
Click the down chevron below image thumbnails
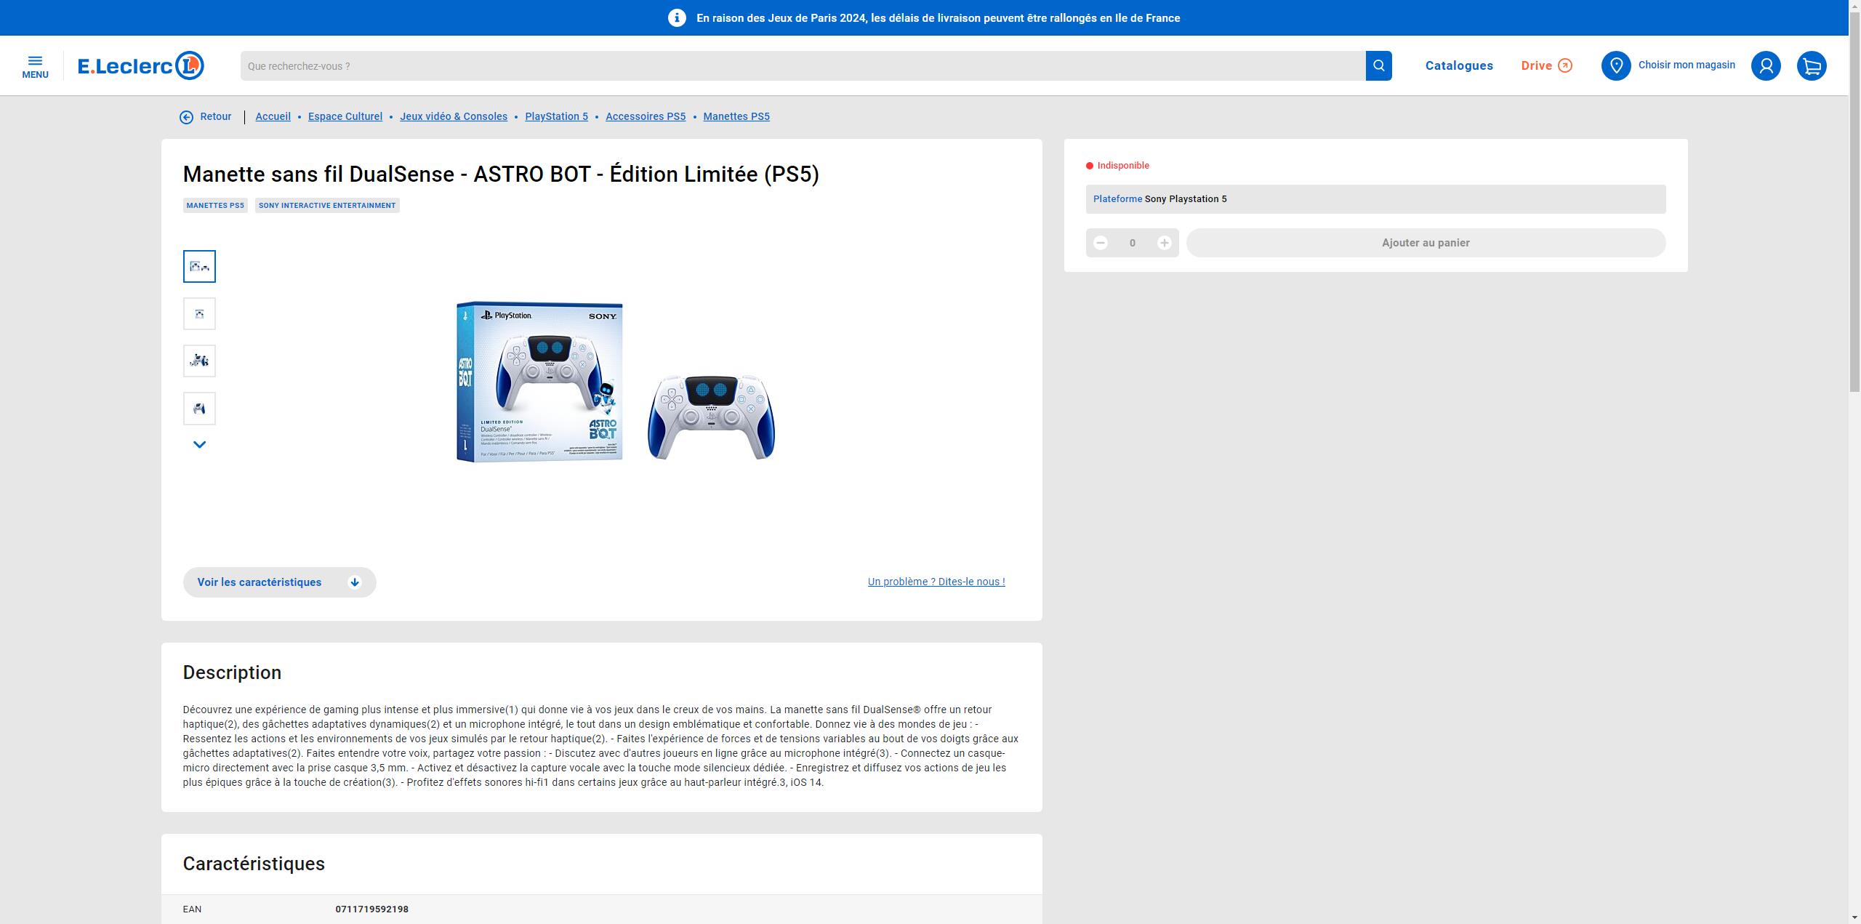click(200, 444)
